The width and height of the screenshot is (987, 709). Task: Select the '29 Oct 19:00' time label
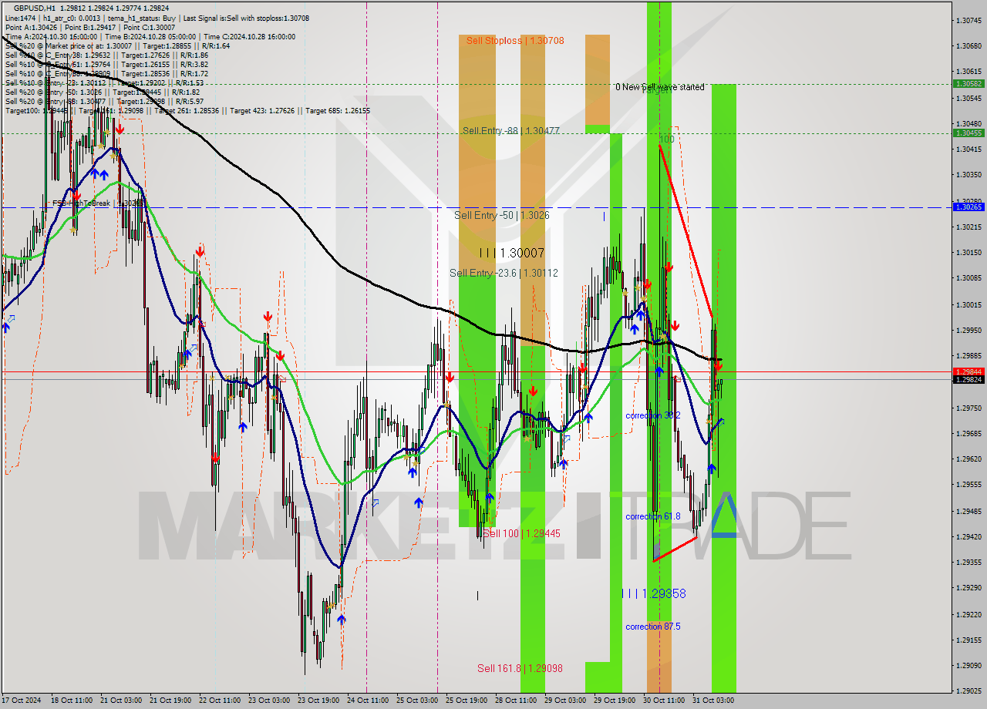pyautogui.click(x=614, y=701)
